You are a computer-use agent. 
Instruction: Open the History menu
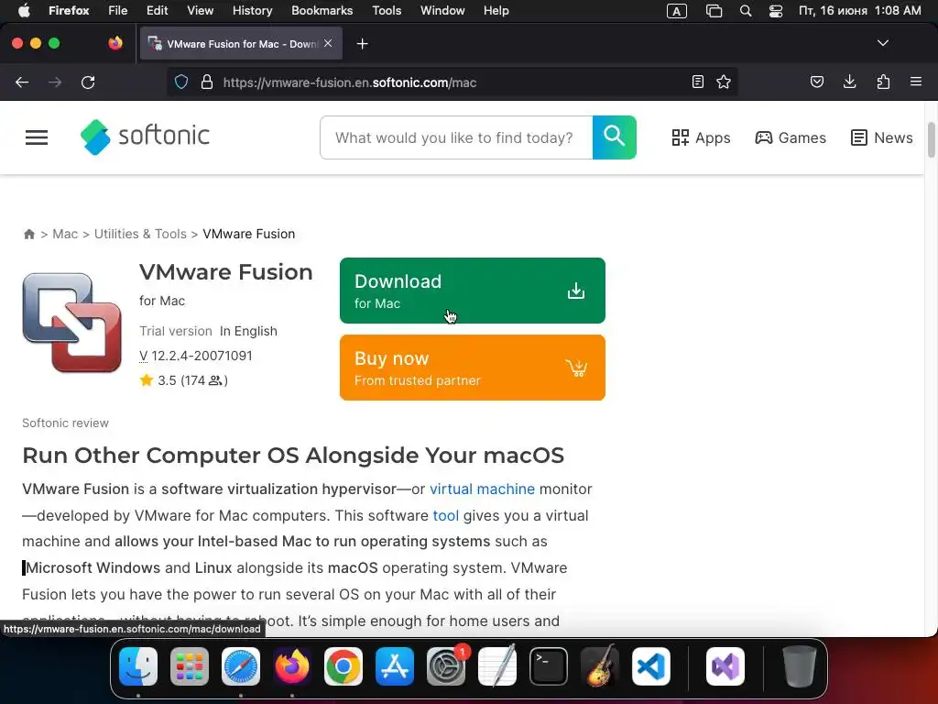pos(253,11)
